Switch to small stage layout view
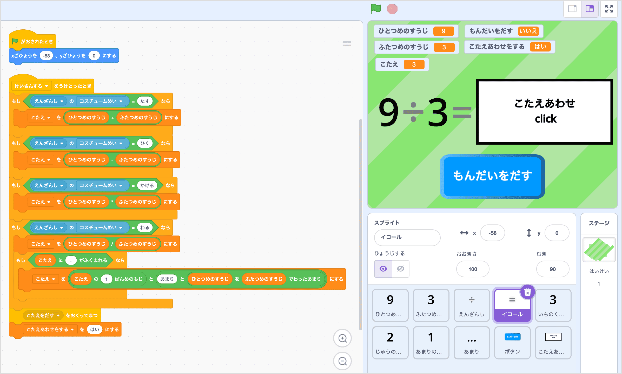 tap(572, 9)
